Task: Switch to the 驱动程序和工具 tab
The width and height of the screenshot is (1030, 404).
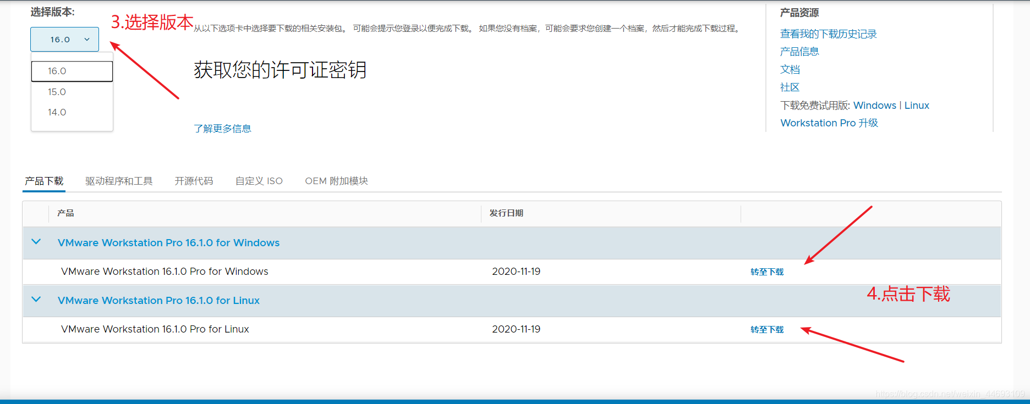Action: pos(119,181)
